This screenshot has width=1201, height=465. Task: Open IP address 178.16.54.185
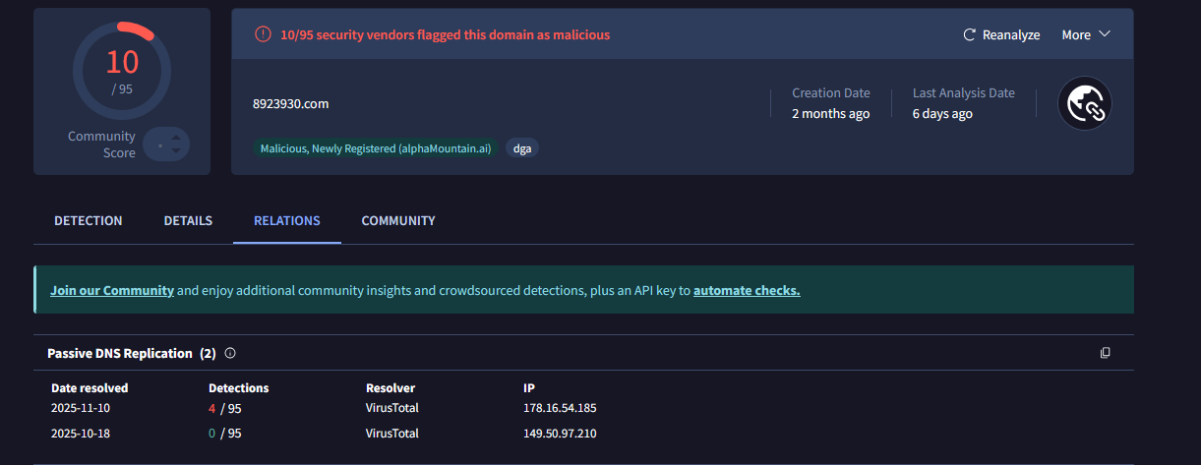(x=560, y=407)
